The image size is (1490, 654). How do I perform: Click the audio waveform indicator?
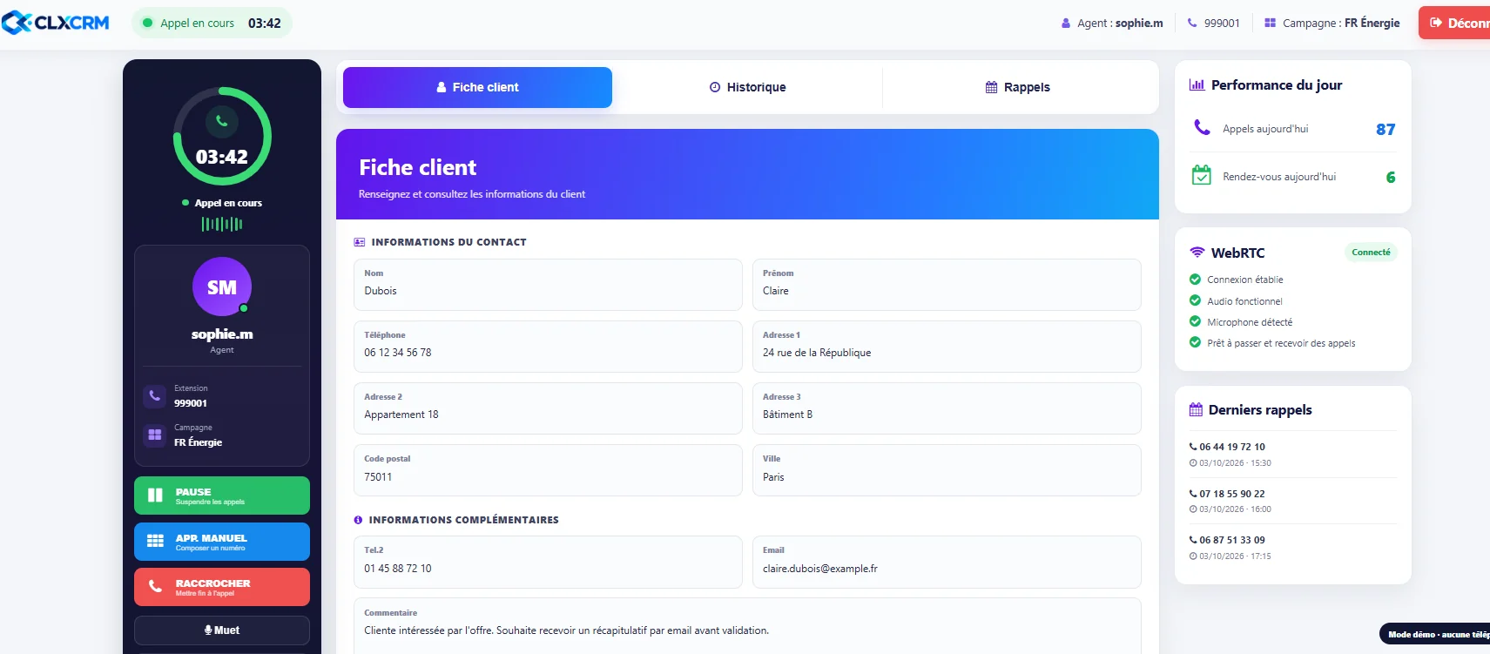tap(222, 224)
